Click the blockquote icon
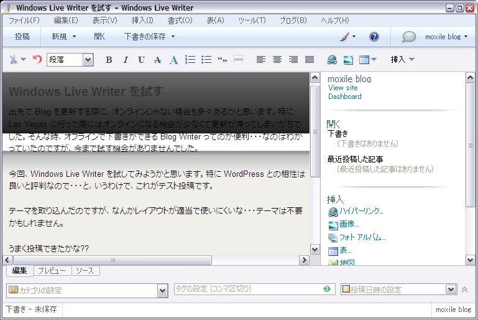Image resolution: width=478 pixels, height=320 pixels. tap(222, 60)
